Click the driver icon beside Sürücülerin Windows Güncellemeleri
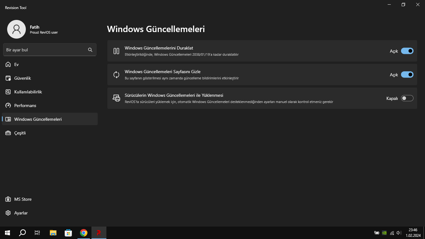The height and width of the screenshot is (239, 425). (116, 98)
